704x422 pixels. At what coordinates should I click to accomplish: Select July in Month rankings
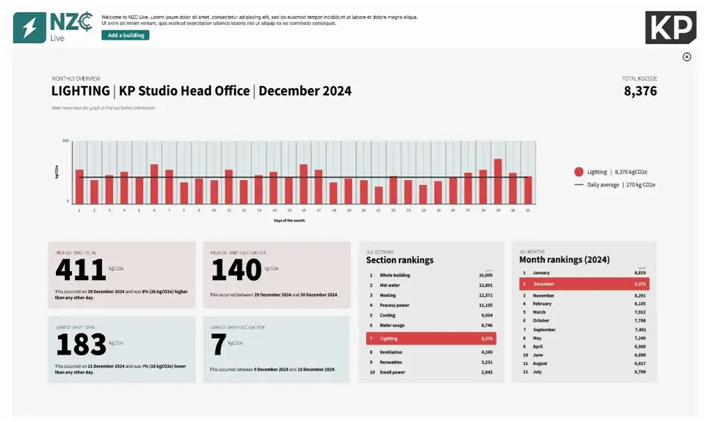tap(584, 372)
